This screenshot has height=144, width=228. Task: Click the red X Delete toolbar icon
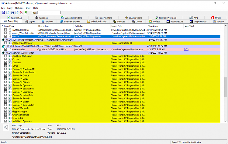(21, 13)
